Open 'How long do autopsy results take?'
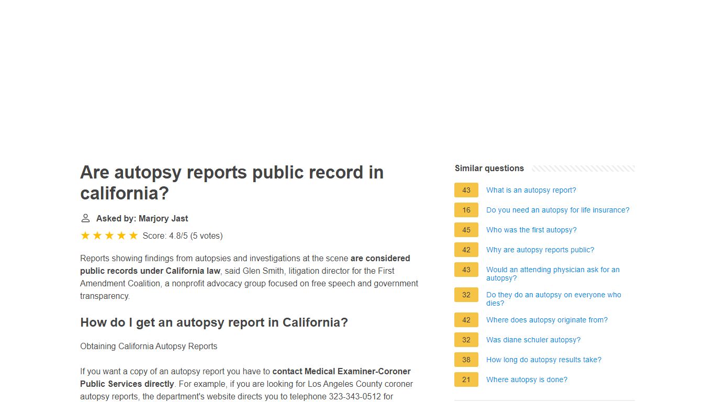The height and width of the screenshot is (402, 715). point(544,360)
